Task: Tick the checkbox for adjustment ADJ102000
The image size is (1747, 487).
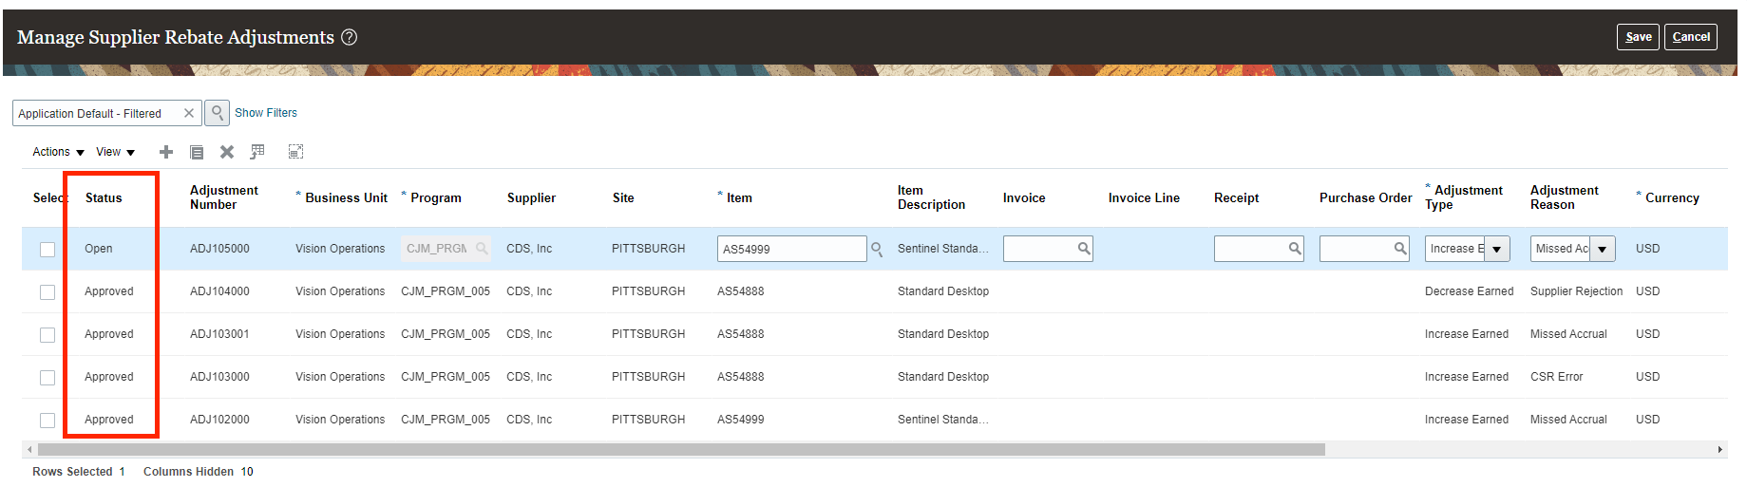Action: pyautogui.click(x=47, y=421)
